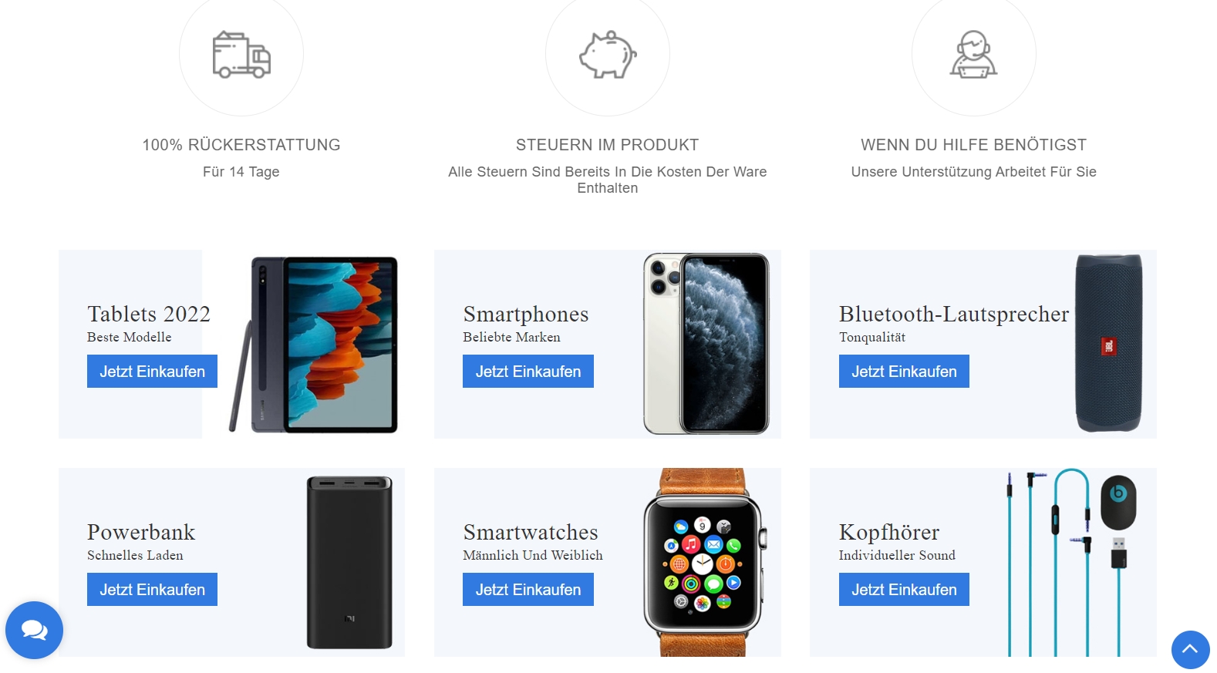1217x673 pixels.
Task: Click Jetzt Einkaufen under Kopfhörer
Action: click(x=904, y=589)
